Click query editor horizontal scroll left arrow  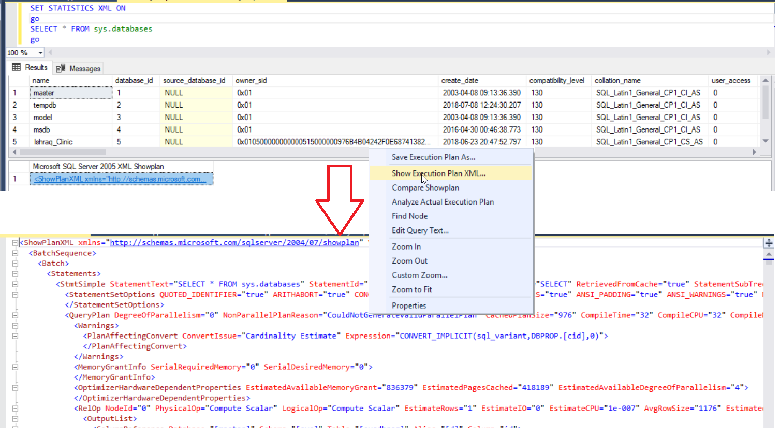point(50,53)
